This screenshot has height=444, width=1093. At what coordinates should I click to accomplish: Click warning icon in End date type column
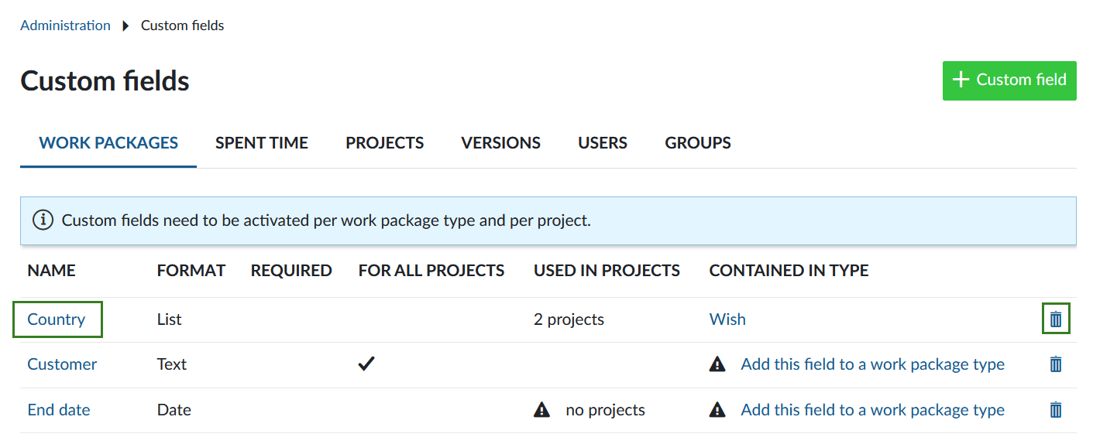point(717,410)
